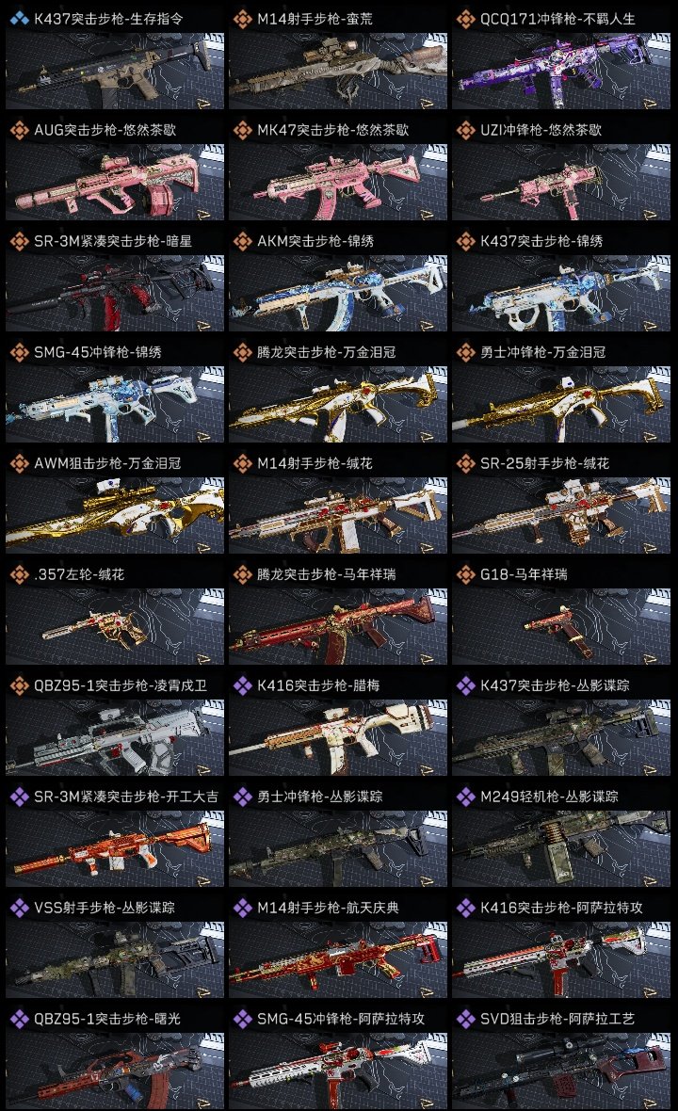Select the M249轻机枪-丛影谍踪 weapon preview

561,849
